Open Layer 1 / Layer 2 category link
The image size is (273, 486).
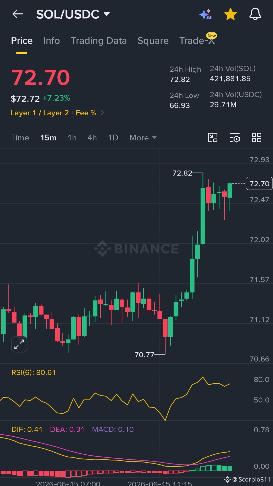click(x=40, y=113)
